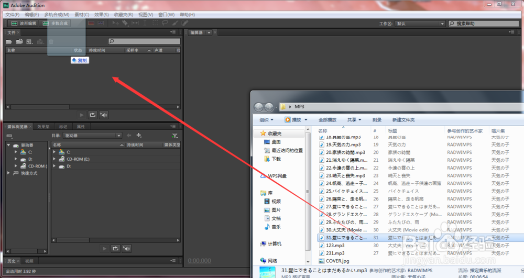
Task: Toggle loop playback in the 文件 panel
Action: [93, 115]
